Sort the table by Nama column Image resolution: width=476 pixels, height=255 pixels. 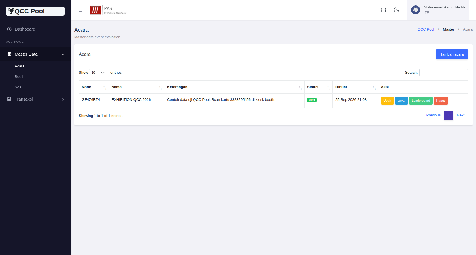[136, 87]
